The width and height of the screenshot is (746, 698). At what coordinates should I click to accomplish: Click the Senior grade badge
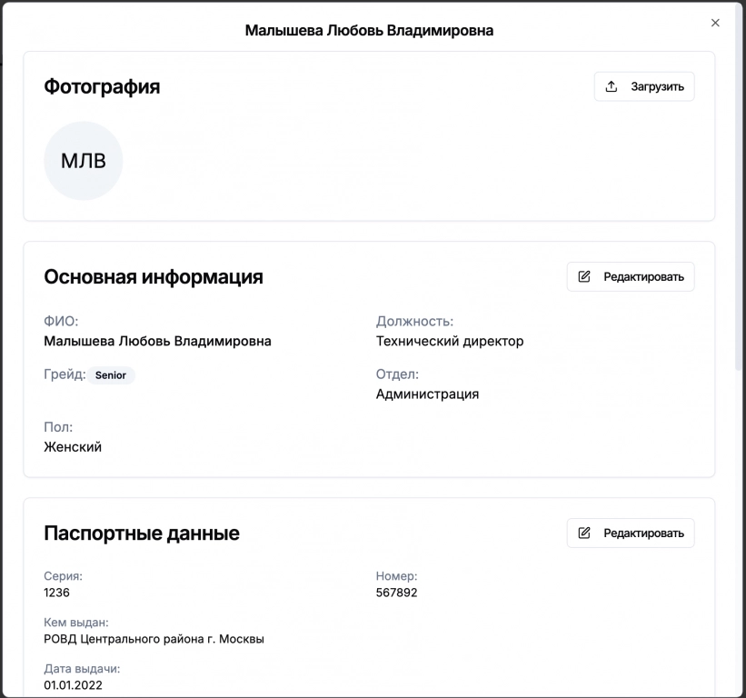[111, 375]
